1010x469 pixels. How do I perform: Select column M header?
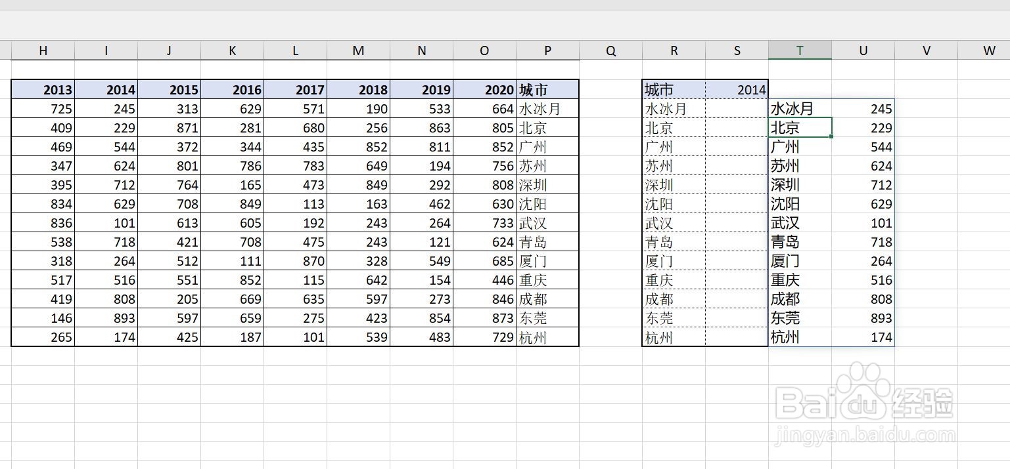pyautogui.click(x=358, y=51)
